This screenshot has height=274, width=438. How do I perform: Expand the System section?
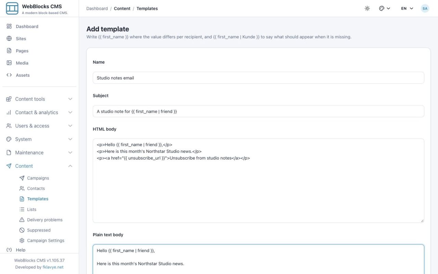[39, 139]
